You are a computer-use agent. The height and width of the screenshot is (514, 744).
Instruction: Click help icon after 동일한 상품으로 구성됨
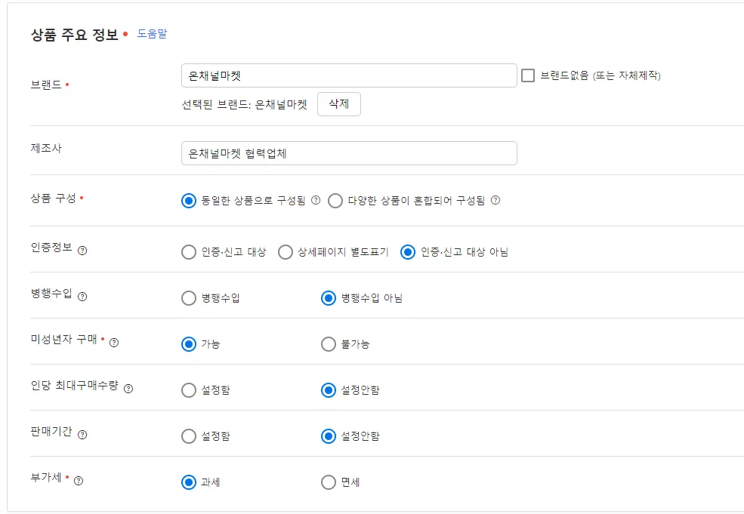coord(316,201)
